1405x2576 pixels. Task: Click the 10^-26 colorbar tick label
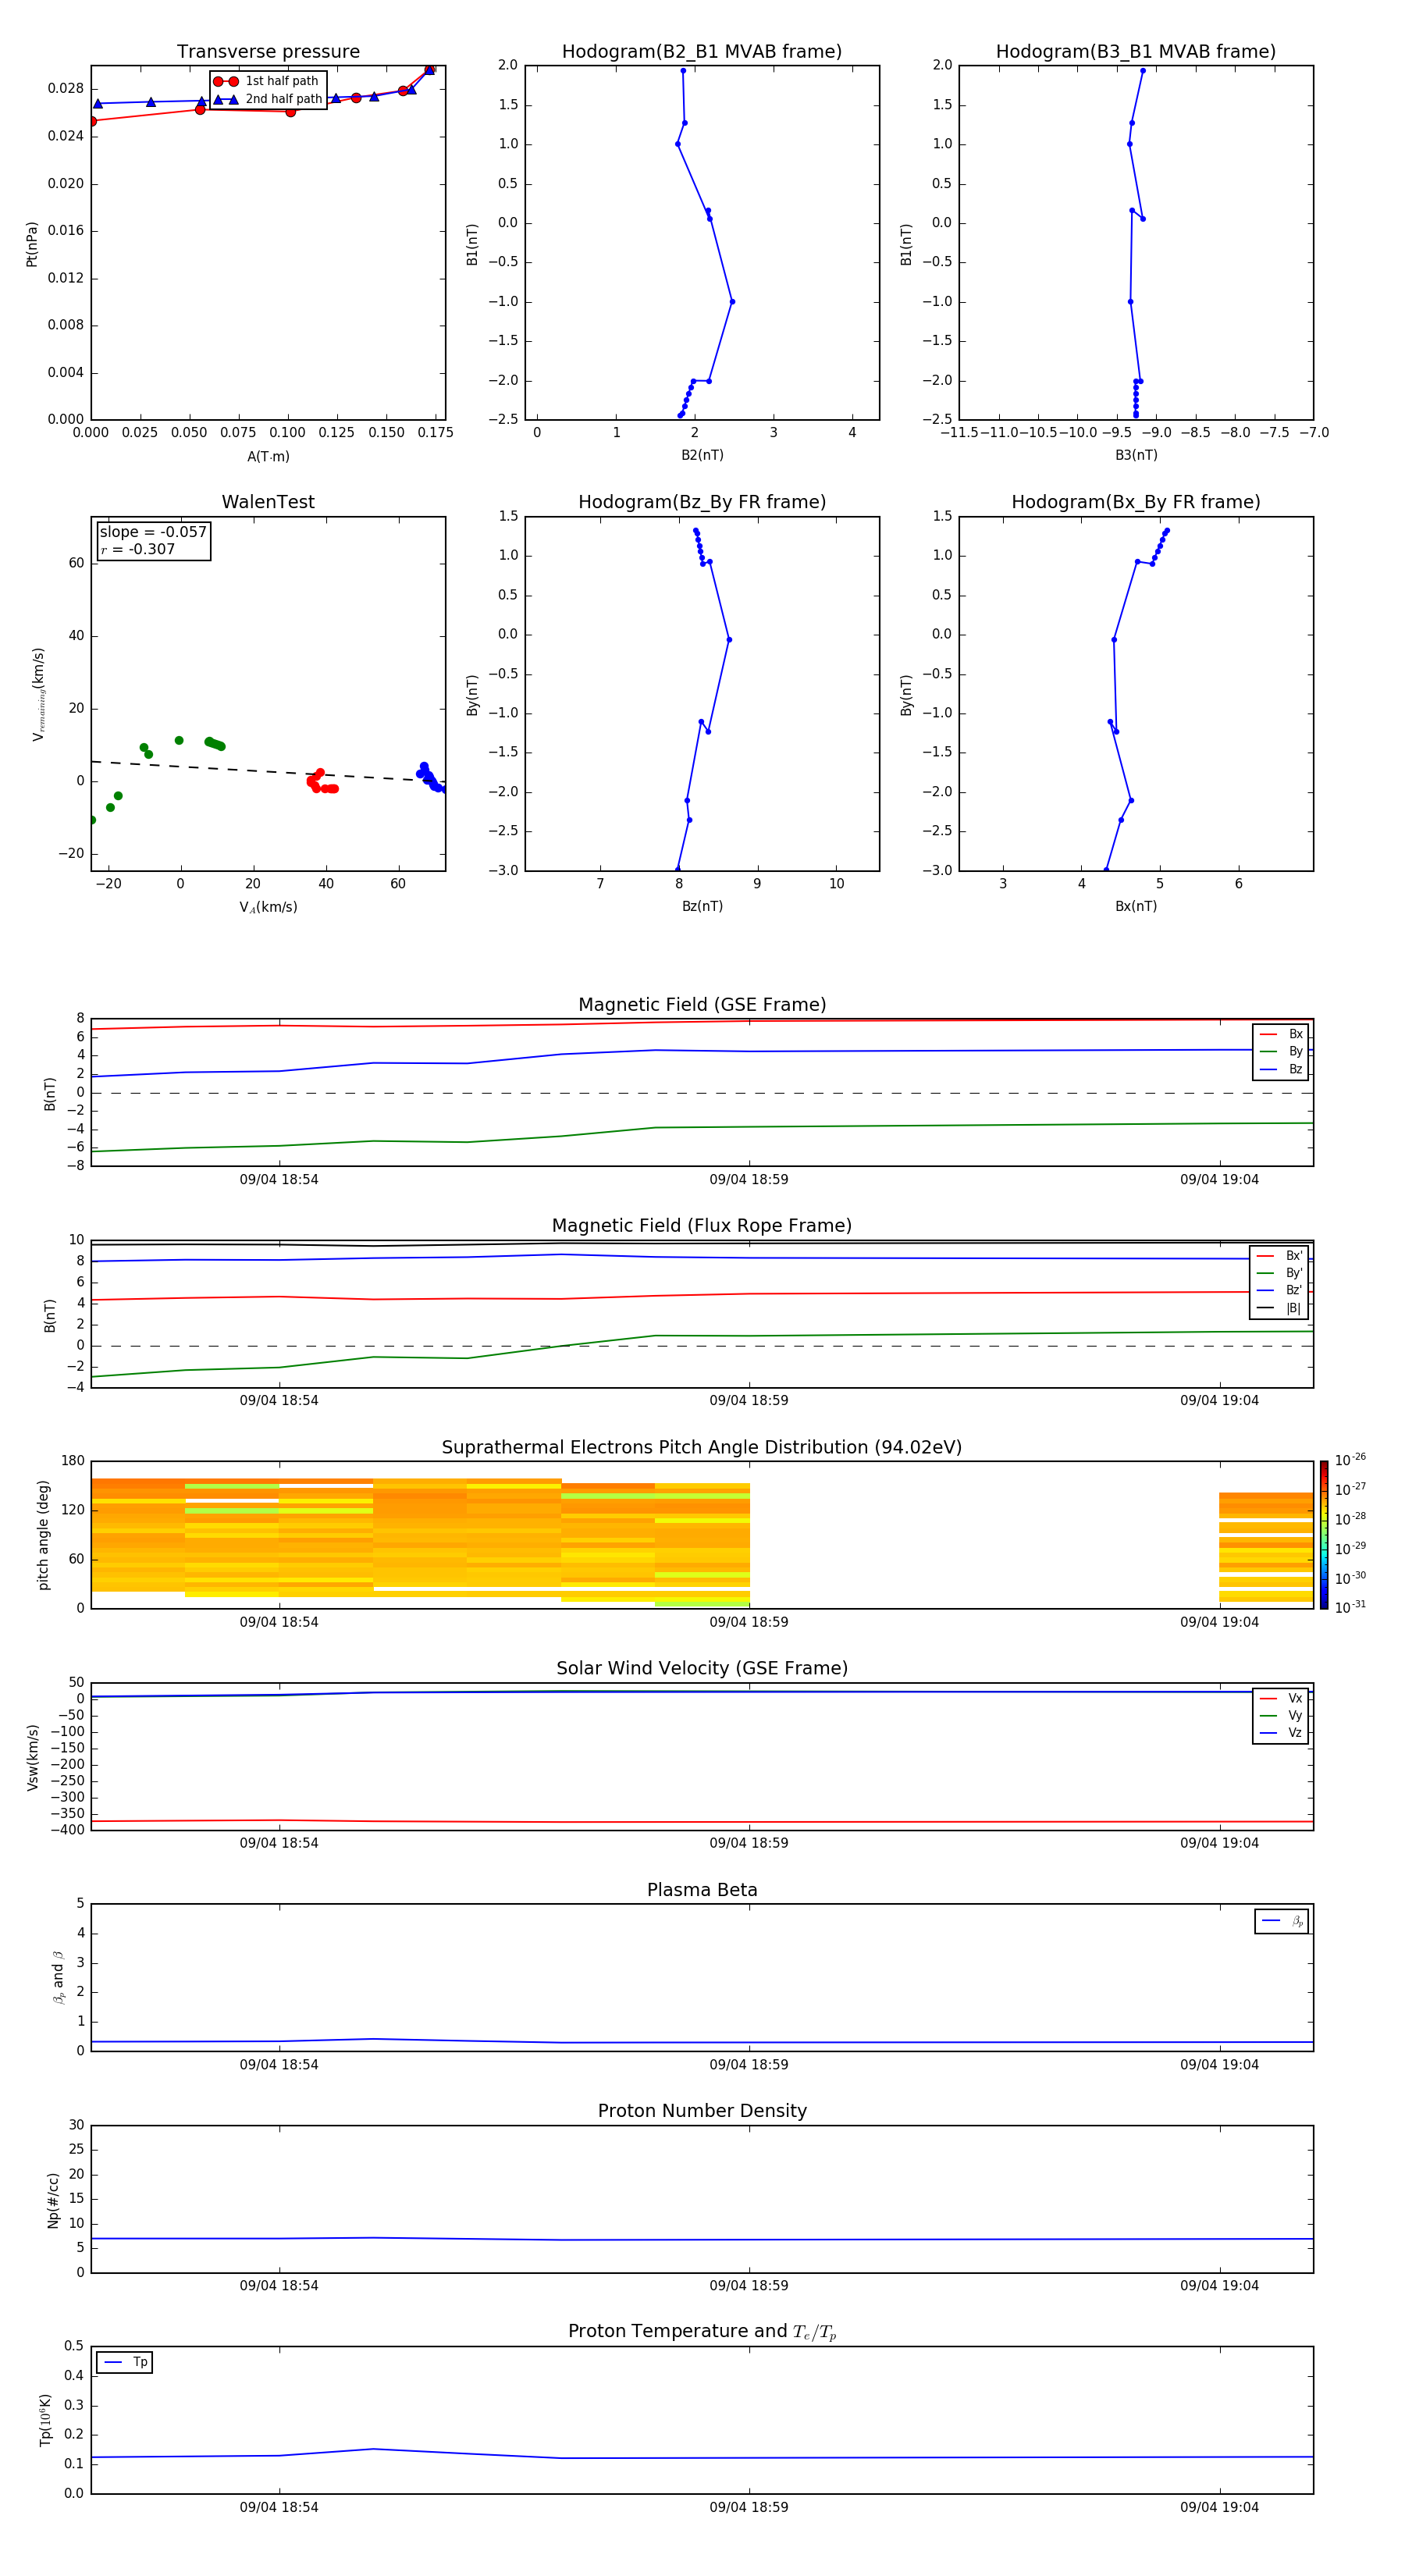1350,1460
